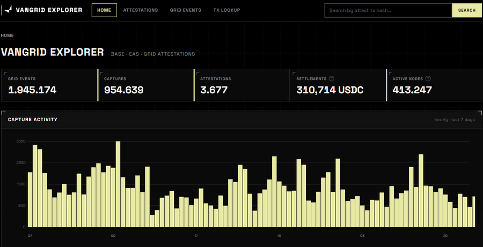483x247 pixels.
Task: Select the Home nav tab
Action: coord(104,10)
